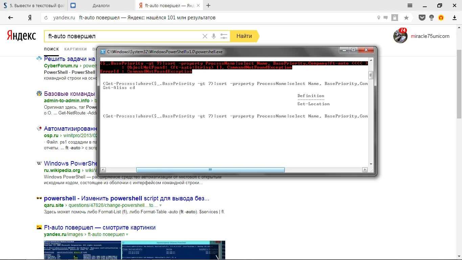Close the 'ft-auto повершел' tab
Viewport: 462px width, 260px height.
coord(198,5)
